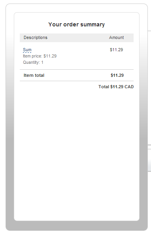Click the word Total in grand total line

click(104, 87)
